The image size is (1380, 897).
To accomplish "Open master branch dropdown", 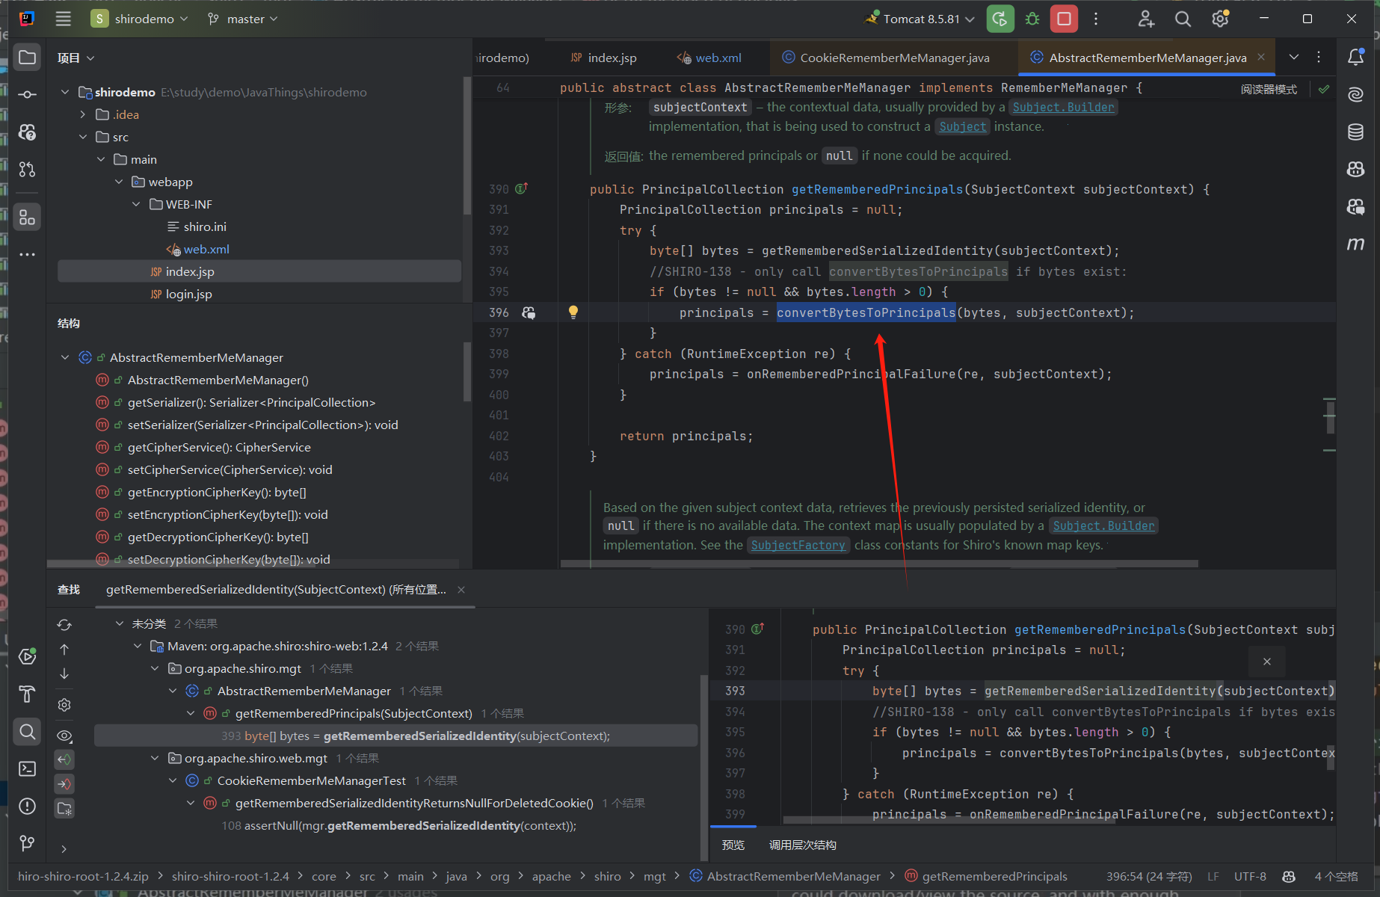I will (243, 19).
